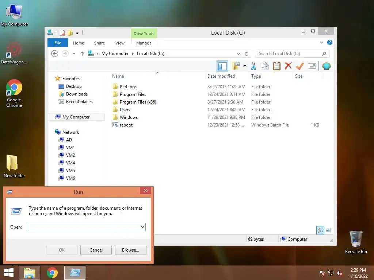This screenshot has width=374, height=280.
Task: Select network computer AD
Action: click(x=69, y=140)
